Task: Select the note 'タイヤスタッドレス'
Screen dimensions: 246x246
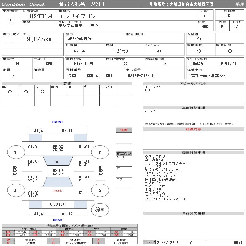Action: pyautogui.click(x=160, y=176)
